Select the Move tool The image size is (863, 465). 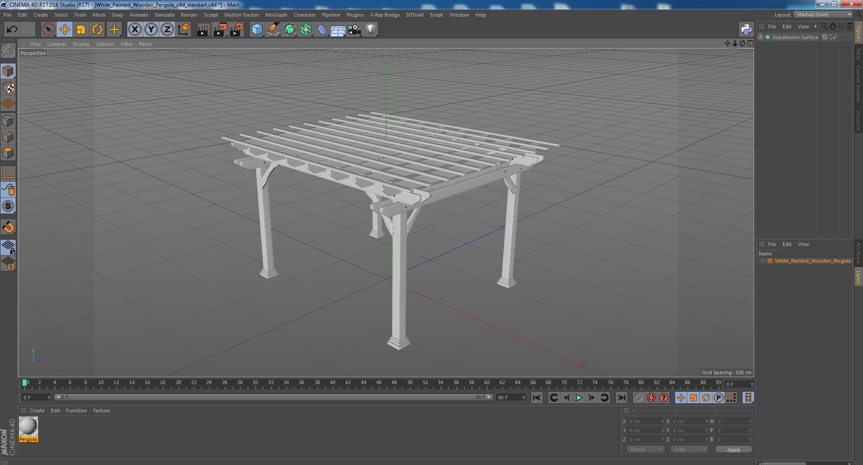coord(65,30)
